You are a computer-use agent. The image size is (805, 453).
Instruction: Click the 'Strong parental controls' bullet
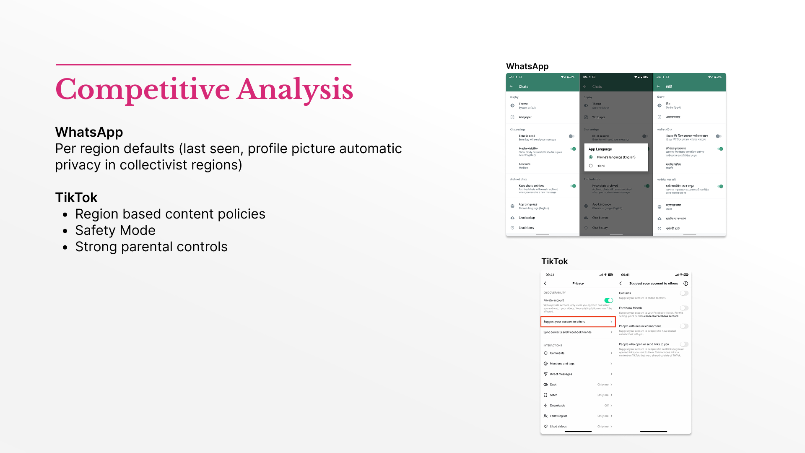tap(151, 247)
